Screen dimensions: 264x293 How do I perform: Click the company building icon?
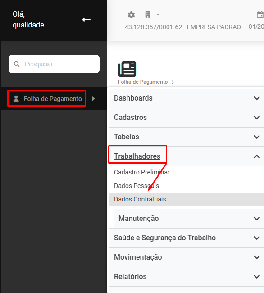(148, 14)
